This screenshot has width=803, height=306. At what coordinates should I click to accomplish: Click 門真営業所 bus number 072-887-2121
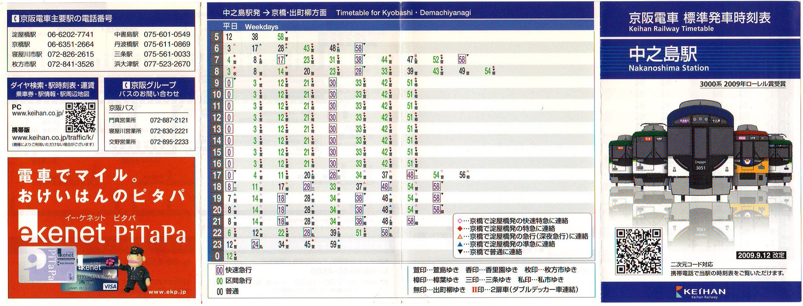(x=169, y=120)
